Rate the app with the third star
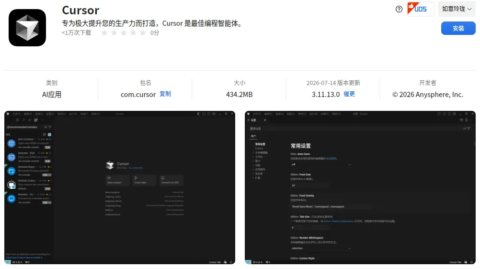This screenshot has height=269, width=480. tap(124, 32)
